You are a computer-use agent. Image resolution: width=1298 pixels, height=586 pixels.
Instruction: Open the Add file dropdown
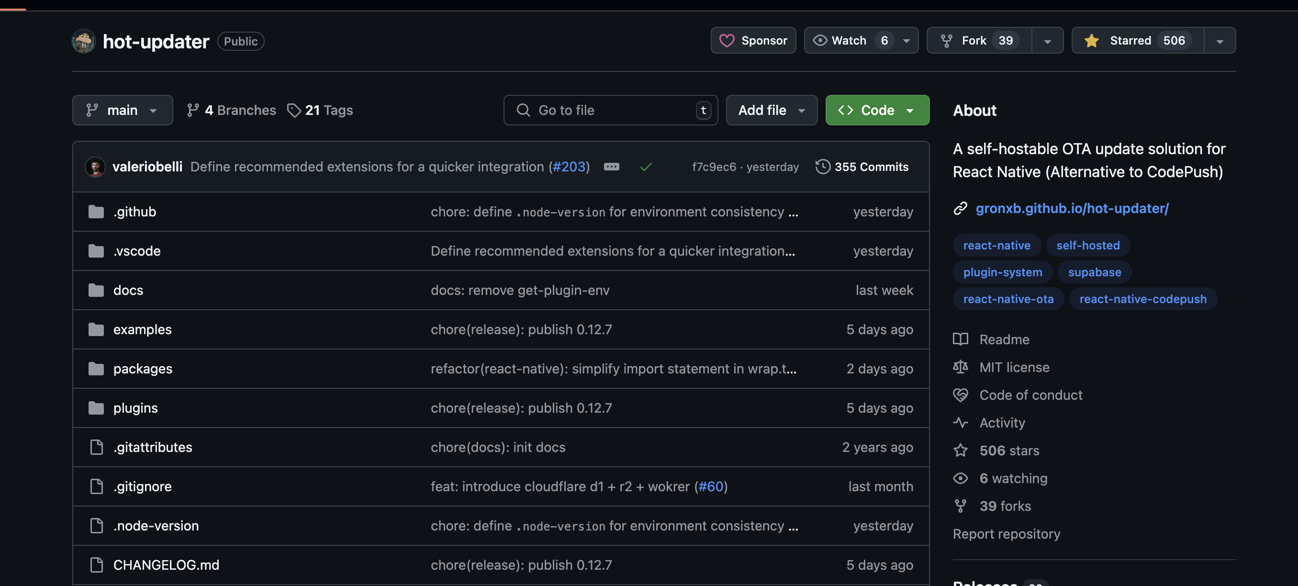coord(771,110)
